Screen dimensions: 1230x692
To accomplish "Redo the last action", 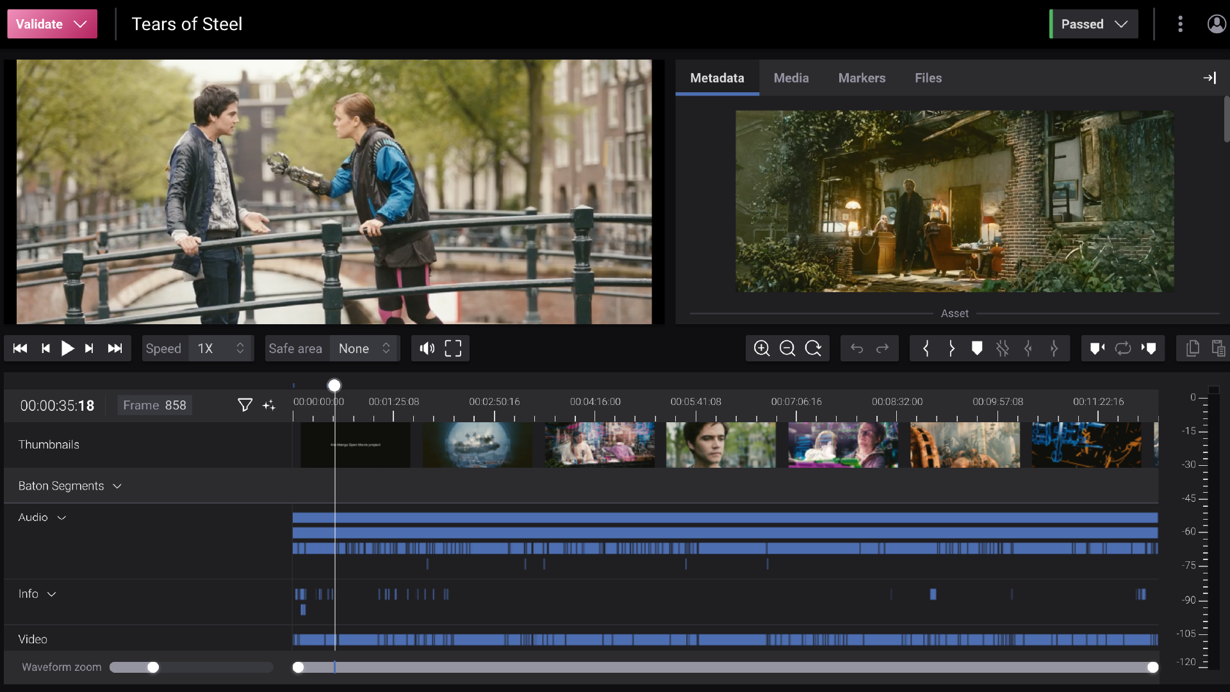I will (x=882, y=349).
